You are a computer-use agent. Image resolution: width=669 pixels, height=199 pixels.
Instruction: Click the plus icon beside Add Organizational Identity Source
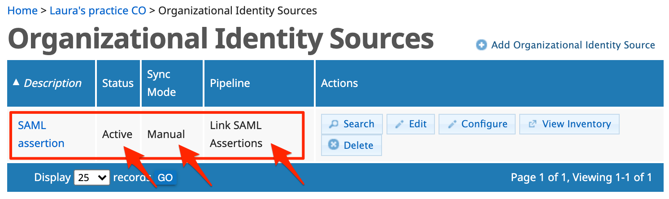[x=481, y=45]
